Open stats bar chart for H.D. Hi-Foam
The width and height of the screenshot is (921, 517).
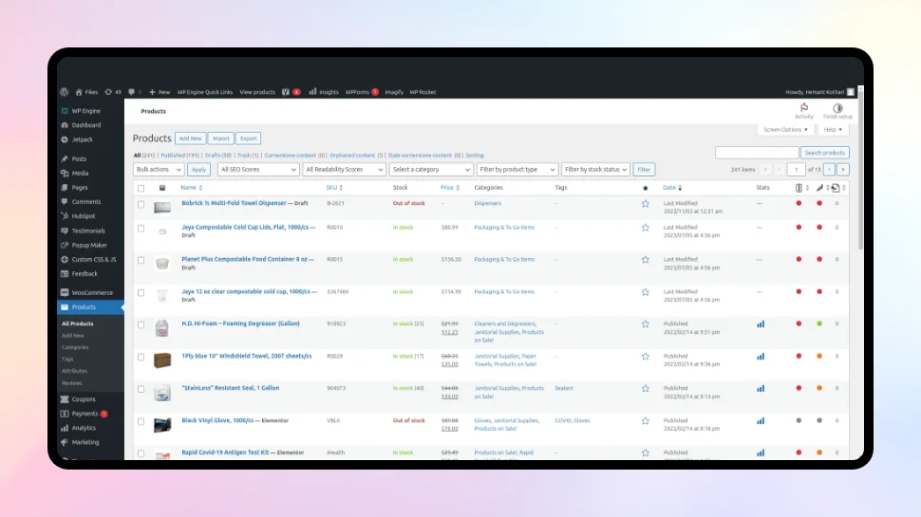[761, 323]
